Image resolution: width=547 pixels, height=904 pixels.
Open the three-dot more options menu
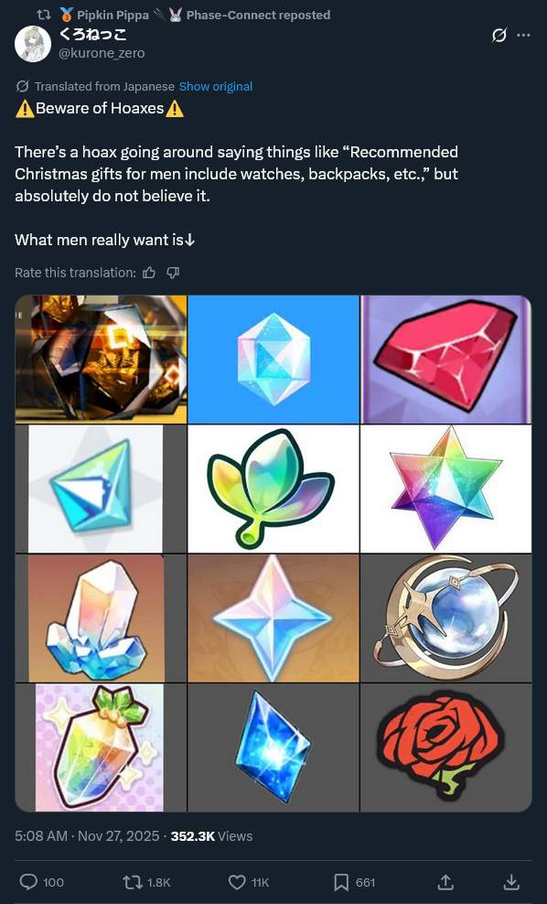[523, 35]
